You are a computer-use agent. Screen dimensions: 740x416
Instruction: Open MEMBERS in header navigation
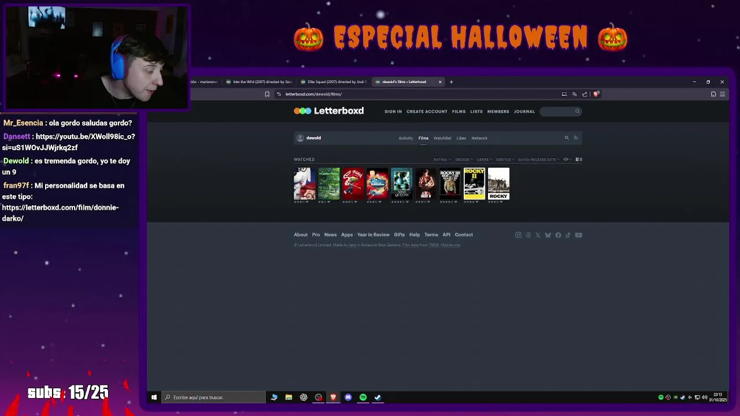(x=498, y=112)
